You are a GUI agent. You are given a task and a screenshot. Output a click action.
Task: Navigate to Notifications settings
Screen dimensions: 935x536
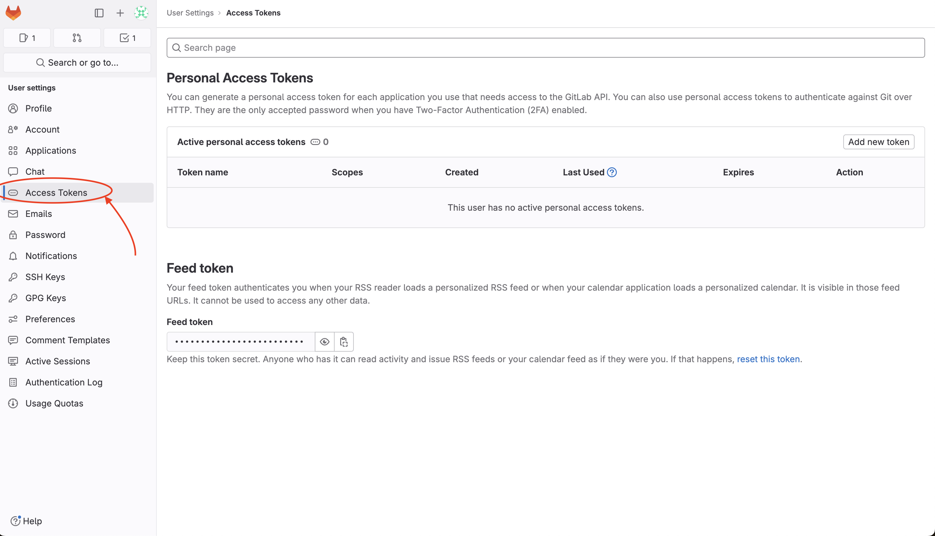coord(51,256)
